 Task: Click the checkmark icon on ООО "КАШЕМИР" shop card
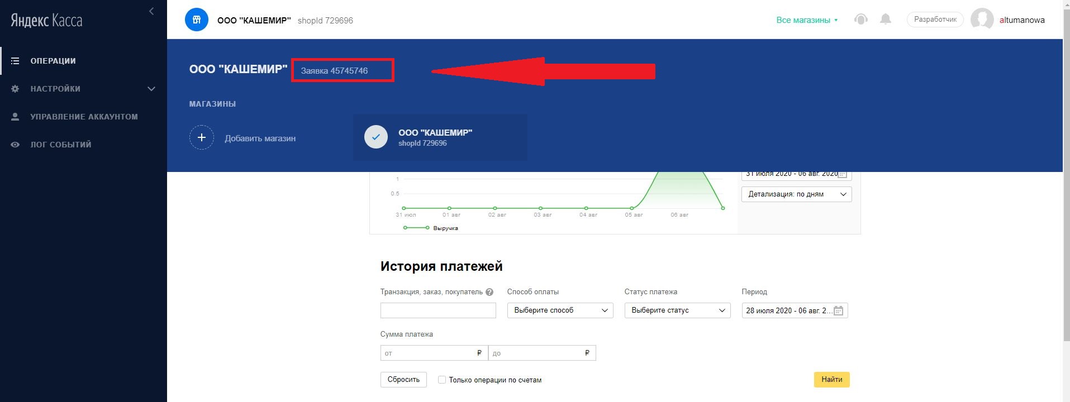click(376, 137)
